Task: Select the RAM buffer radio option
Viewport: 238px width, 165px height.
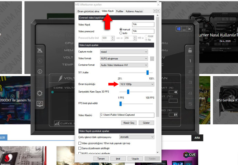Action: point(146,37)
